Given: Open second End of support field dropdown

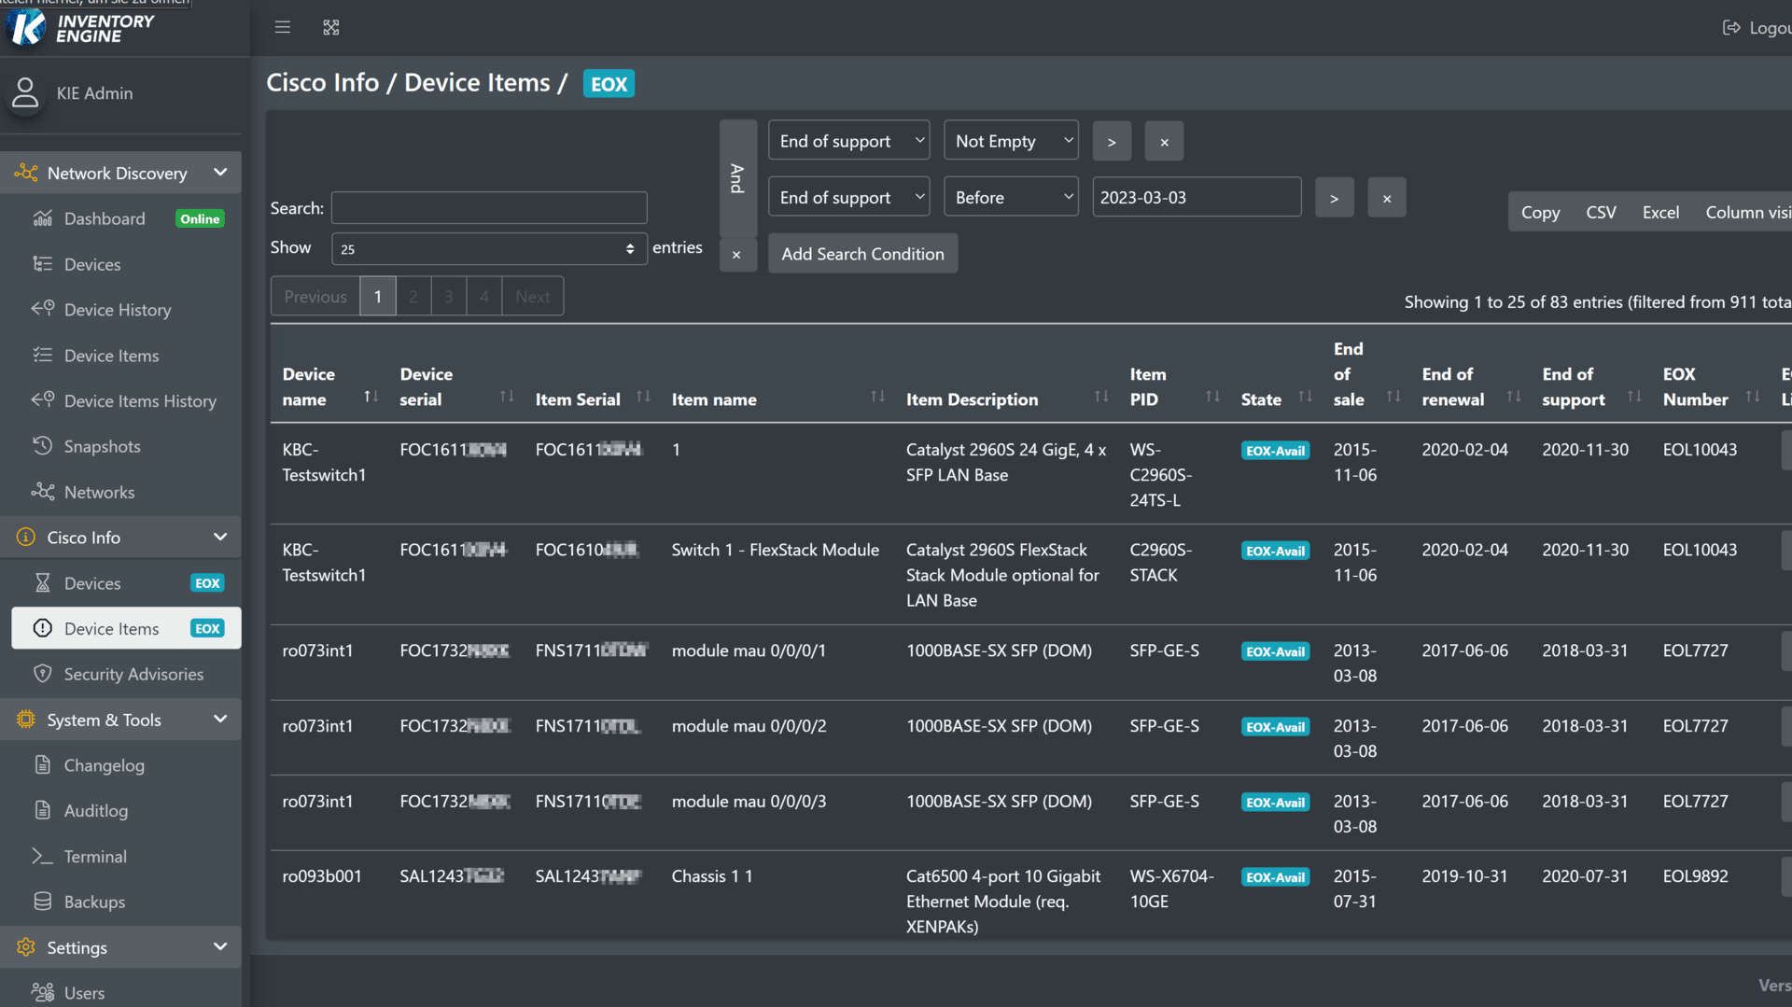Looking at the screenshot, I should (849, 197).
